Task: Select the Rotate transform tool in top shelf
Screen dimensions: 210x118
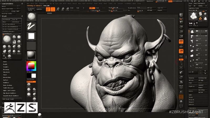Action: coord(67,9)
